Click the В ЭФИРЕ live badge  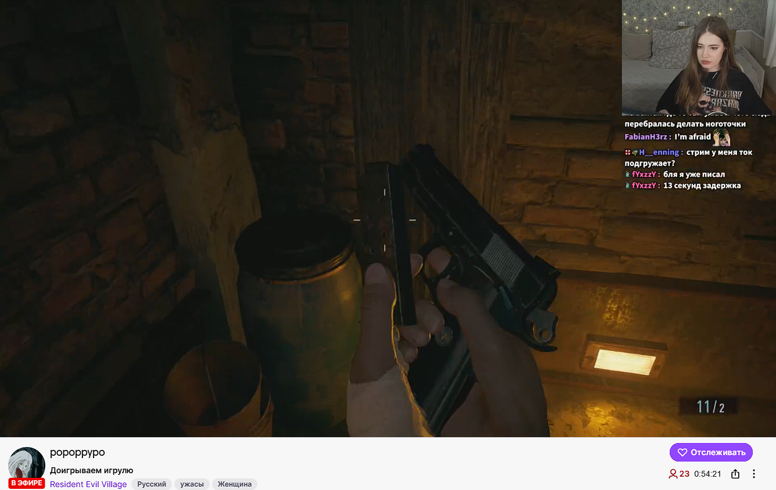coord(27,483)
